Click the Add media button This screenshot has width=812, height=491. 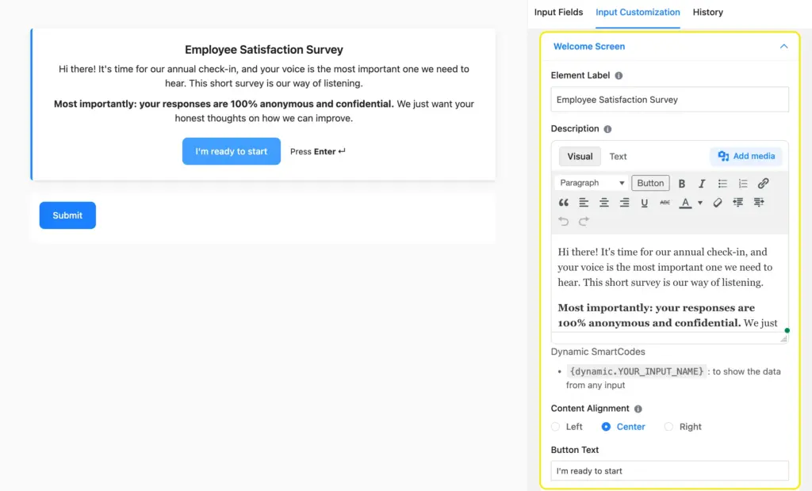[x=745, y=156]
